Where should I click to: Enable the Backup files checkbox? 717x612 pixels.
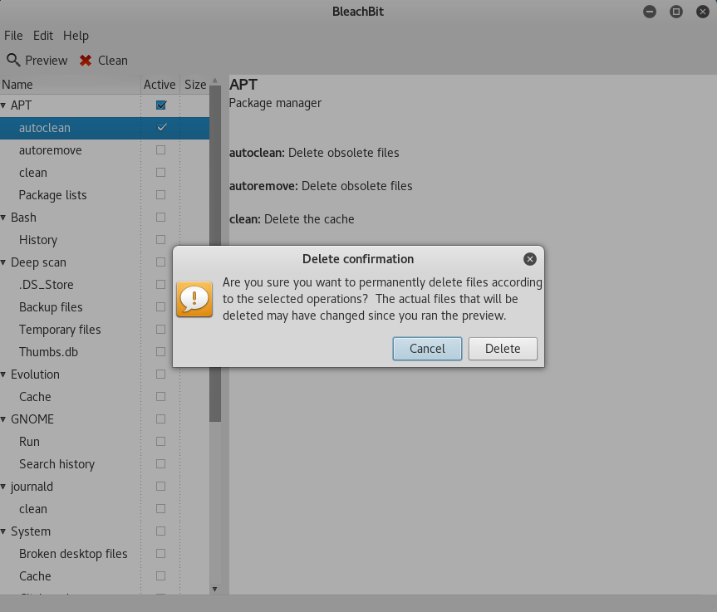coord(160,306)
